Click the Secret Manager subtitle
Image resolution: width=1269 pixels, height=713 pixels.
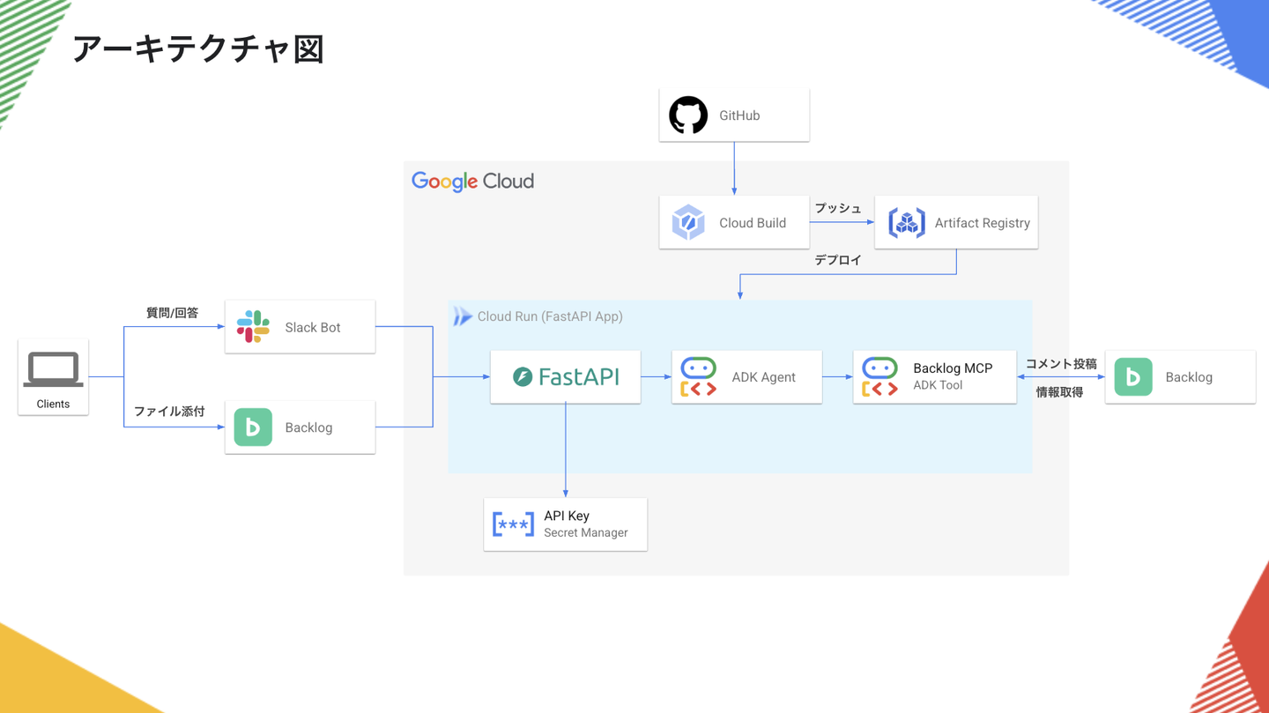(x=586, y=532)
